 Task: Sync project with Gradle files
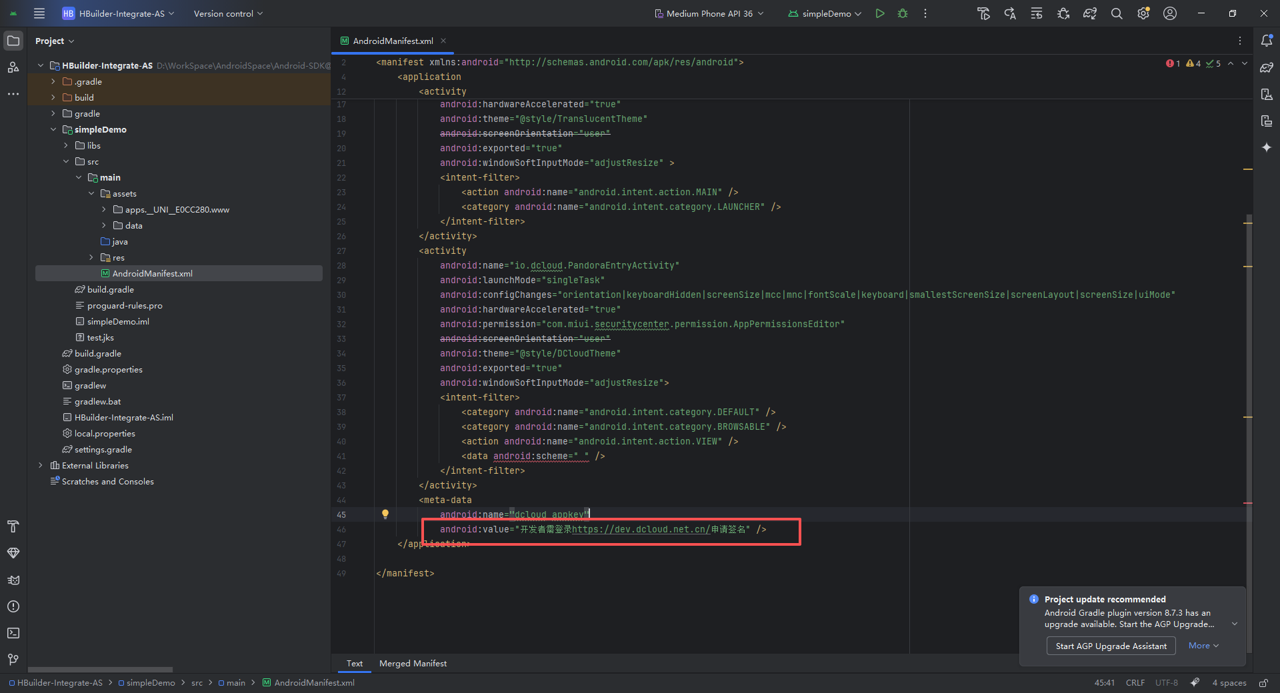(1090, 13)
